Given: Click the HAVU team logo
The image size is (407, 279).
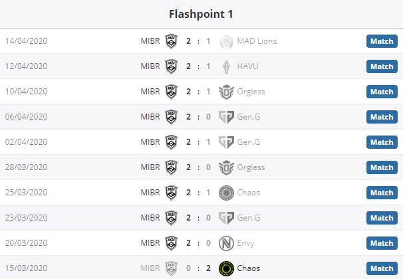Looking at the screenshot, I should (x=226, y=66).
